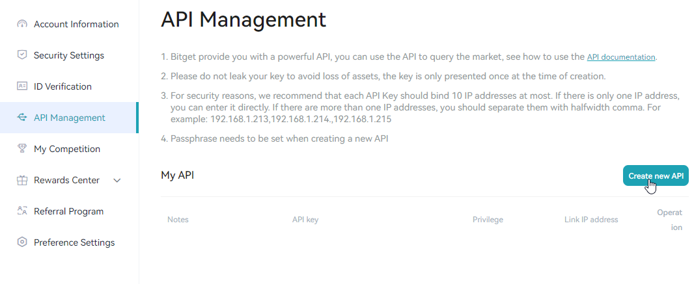The height and width of the screenshot is (284, 694).
Task: Open Account Information in sidebar
Action: click(x=76, y=24)
